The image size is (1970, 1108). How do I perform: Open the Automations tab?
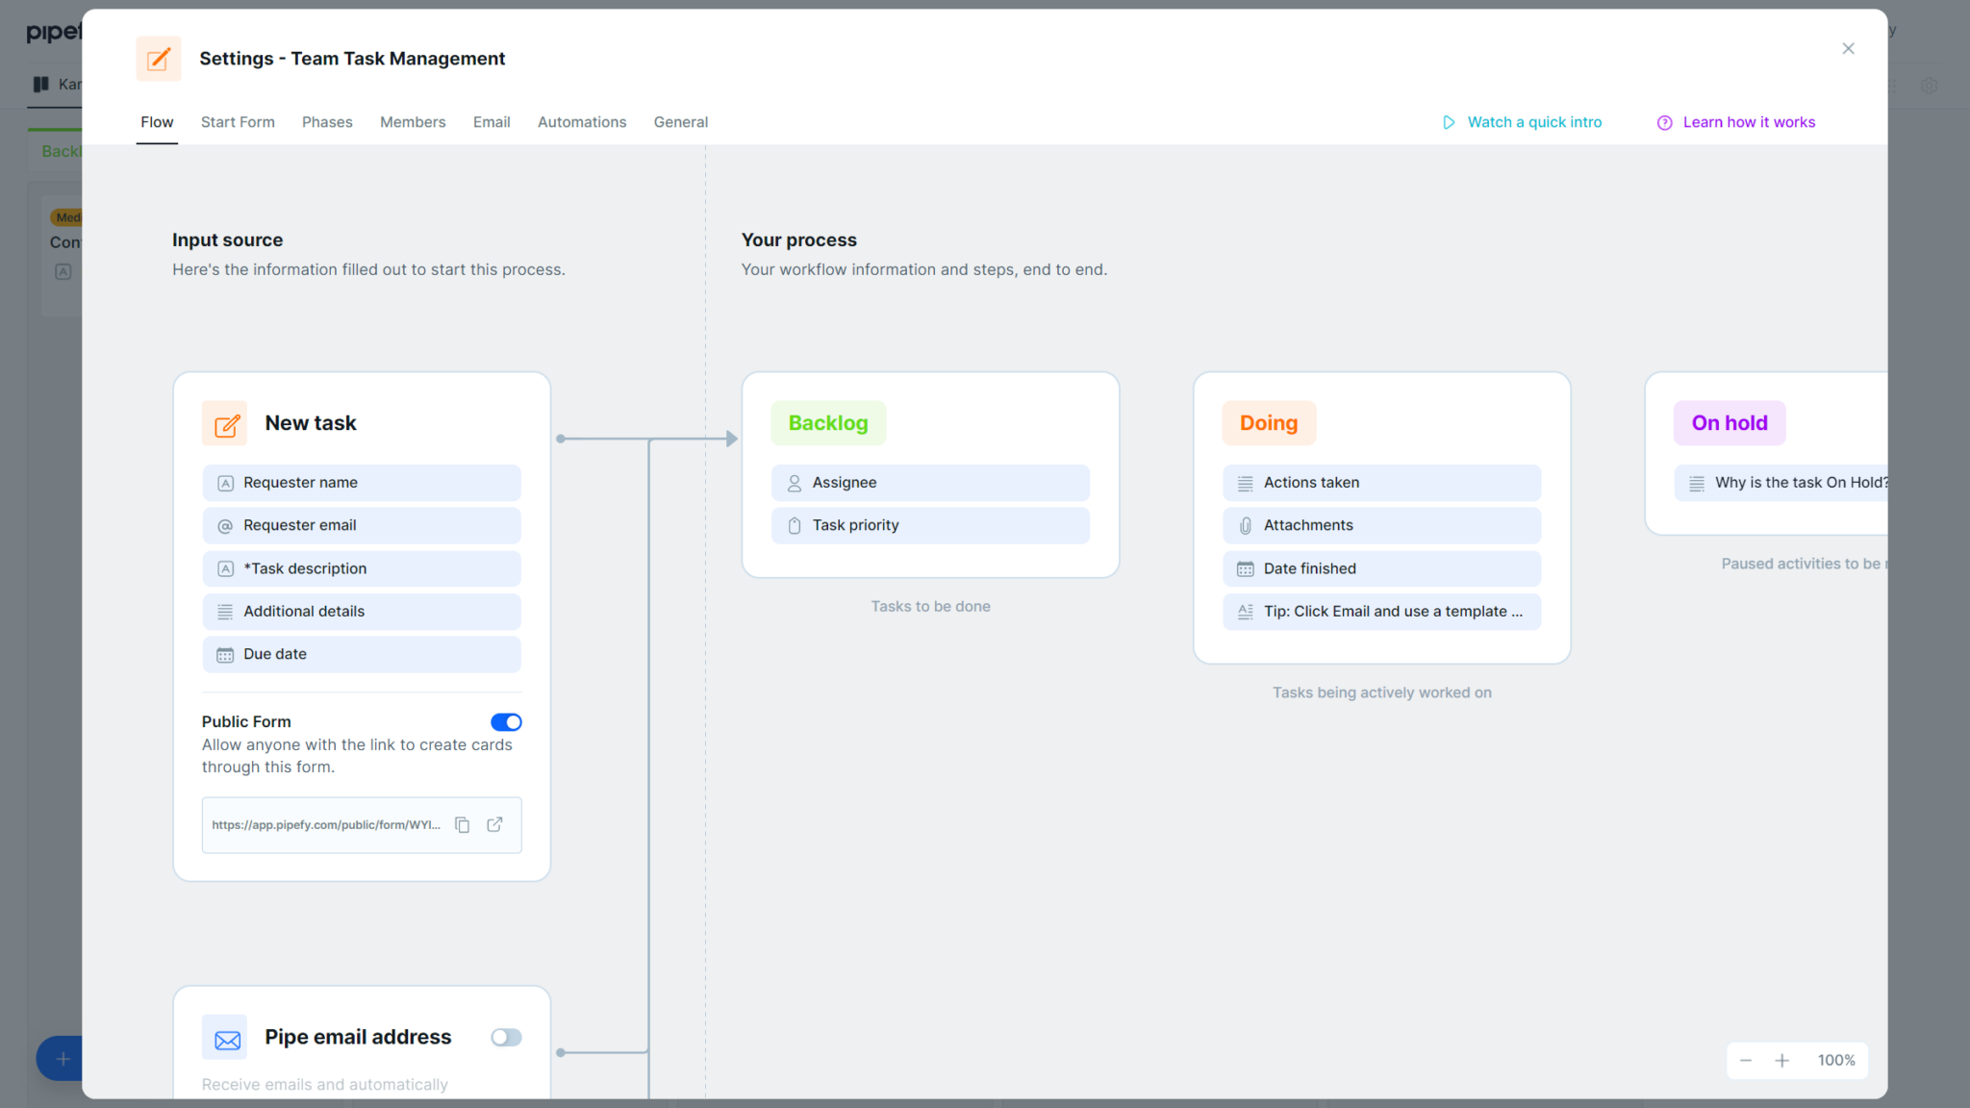tap(581, 122)
